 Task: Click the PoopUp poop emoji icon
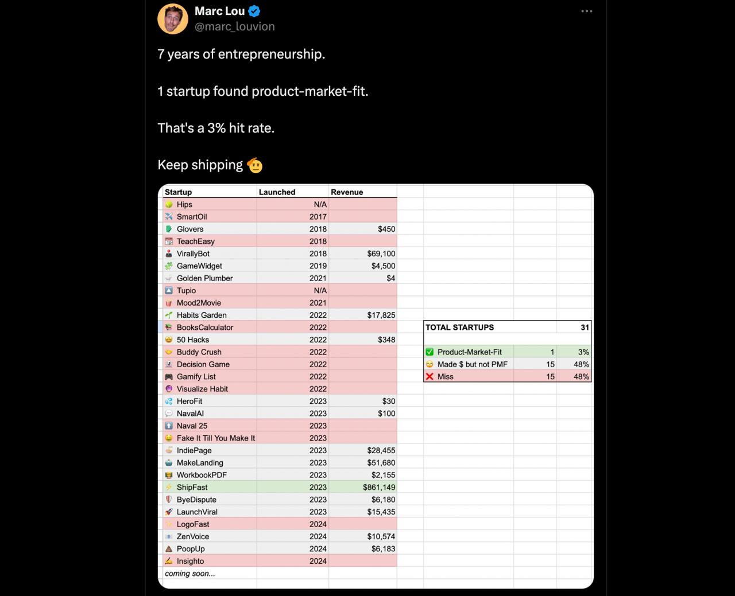169,549
